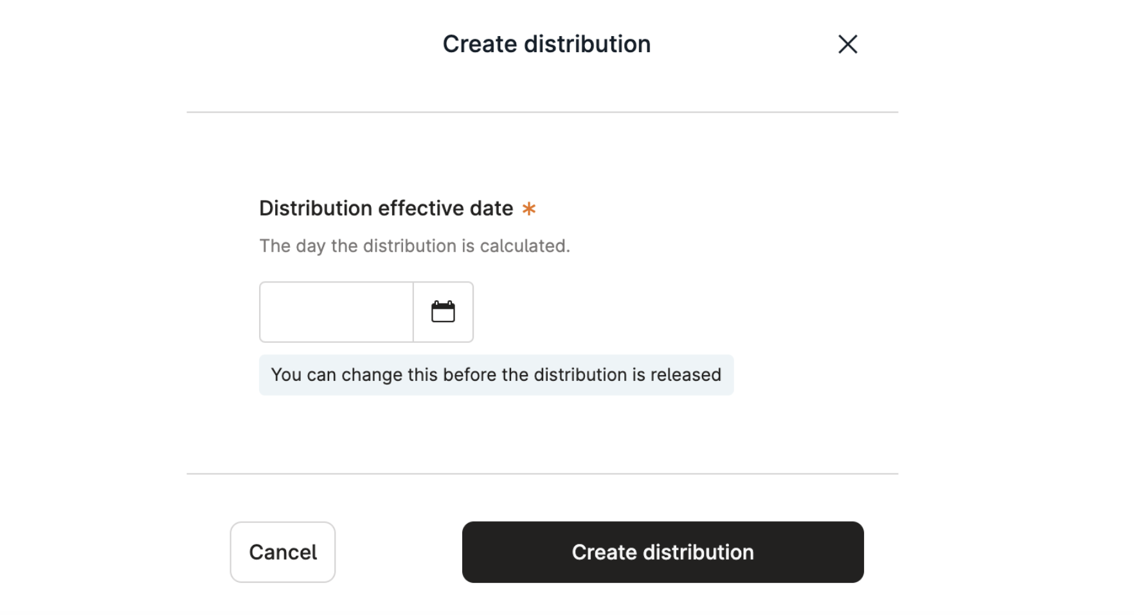Screen dimensions: 1134x615
Task: Click the orange required asterisk
Action: point(528,209)
